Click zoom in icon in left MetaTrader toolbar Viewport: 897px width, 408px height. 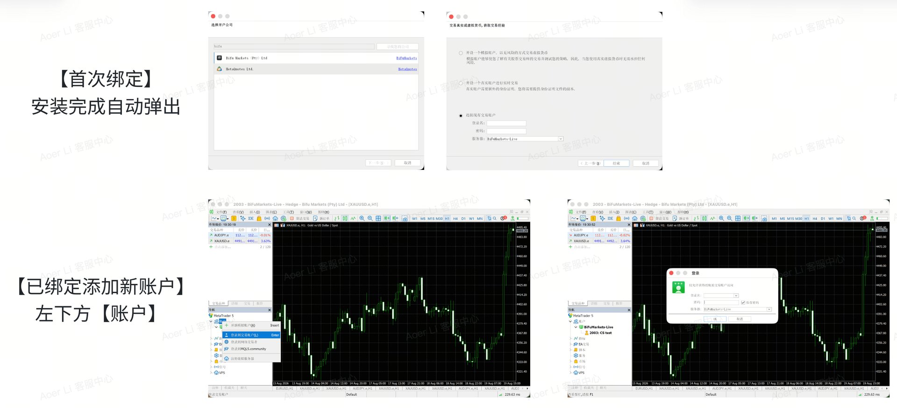coord(362,218)
